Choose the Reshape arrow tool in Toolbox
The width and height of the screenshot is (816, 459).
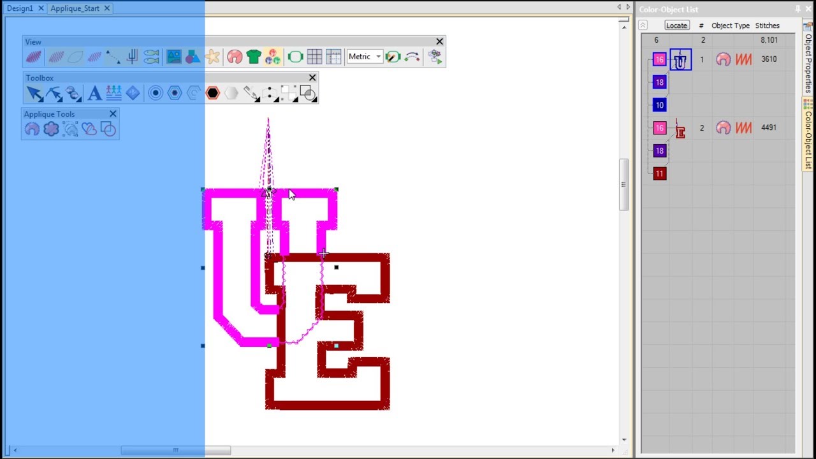54,94
